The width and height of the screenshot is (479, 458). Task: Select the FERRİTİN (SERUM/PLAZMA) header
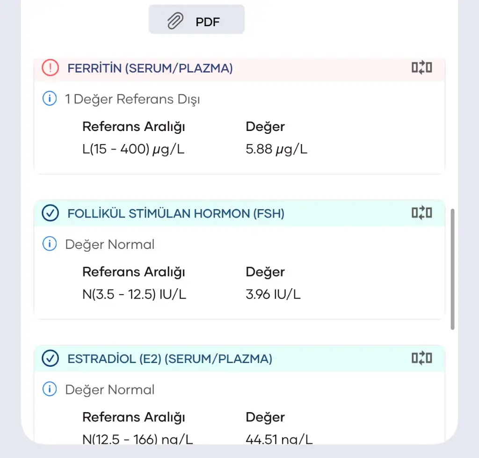click(150, 68)
